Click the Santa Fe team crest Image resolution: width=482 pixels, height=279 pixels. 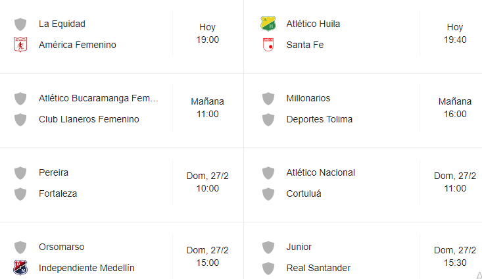[268, 45]
